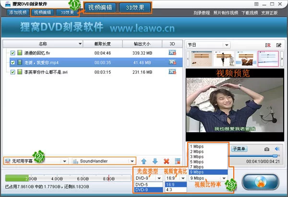
Task: Toggle checkbox for 李英宰你什么都不是.avi
Action: [x=12, y=72]
